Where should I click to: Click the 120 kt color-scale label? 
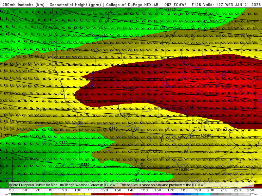click(x=104, y=190)
